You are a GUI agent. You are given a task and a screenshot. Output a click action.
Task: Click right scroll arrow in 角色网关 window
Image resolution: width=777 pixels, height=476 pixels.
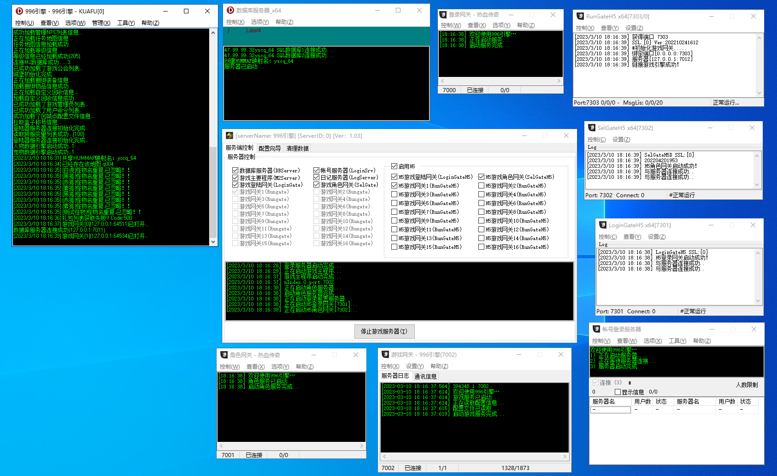click(x=362, y=446)
